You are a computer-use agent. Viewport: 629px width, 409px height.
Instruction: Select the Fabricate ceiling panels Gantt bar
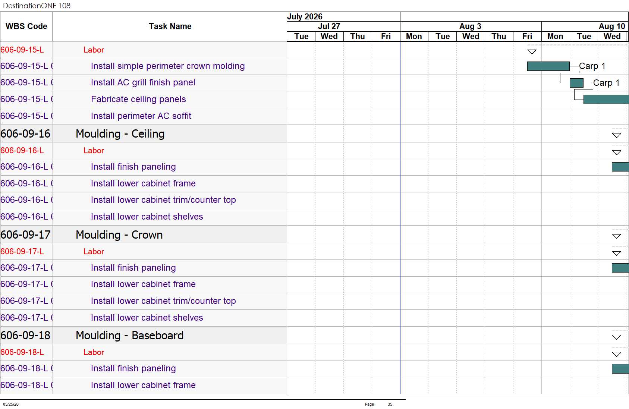tap(606, 99)
